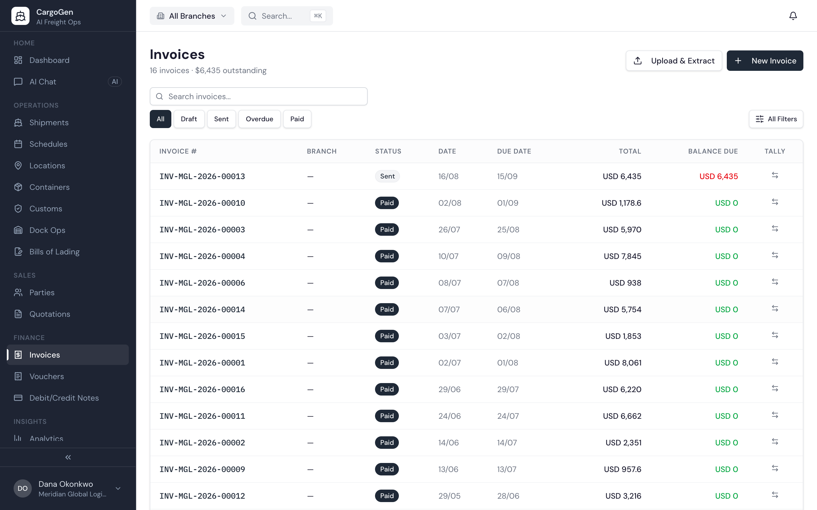Screen dimensions: 817x510
Task: Open tally icon for INV-MGL-2026-00013
Action: tap(775, 175)
